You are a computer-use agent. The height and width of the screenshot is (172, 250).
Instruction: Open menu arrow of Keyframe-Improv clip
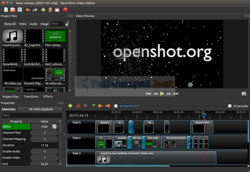[164, 138]
